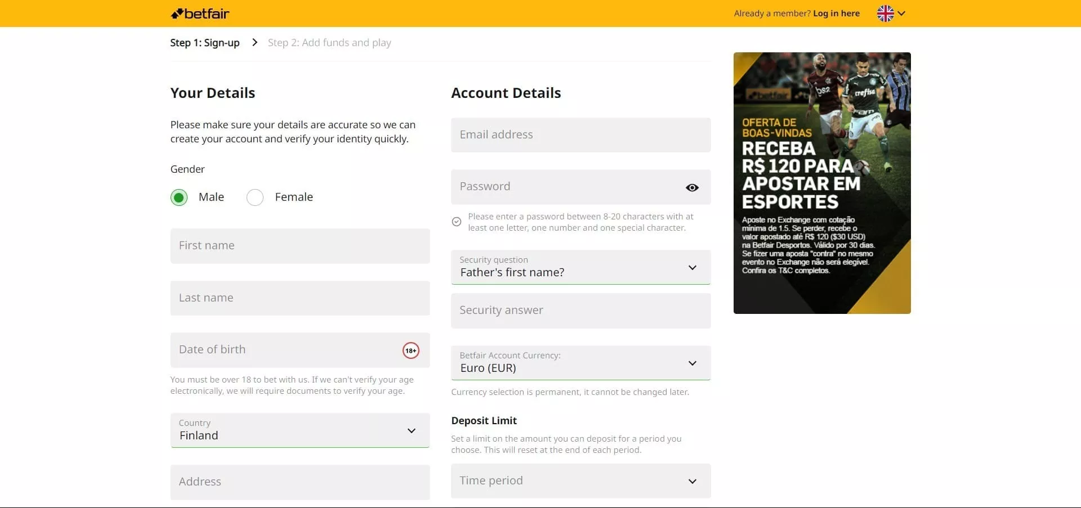
Task: Click the breadcrumb arrow between steps
Action: [255, 43]
